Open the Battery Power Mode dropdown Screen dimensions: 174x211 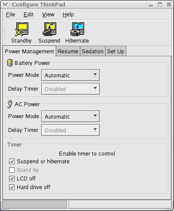70,75
